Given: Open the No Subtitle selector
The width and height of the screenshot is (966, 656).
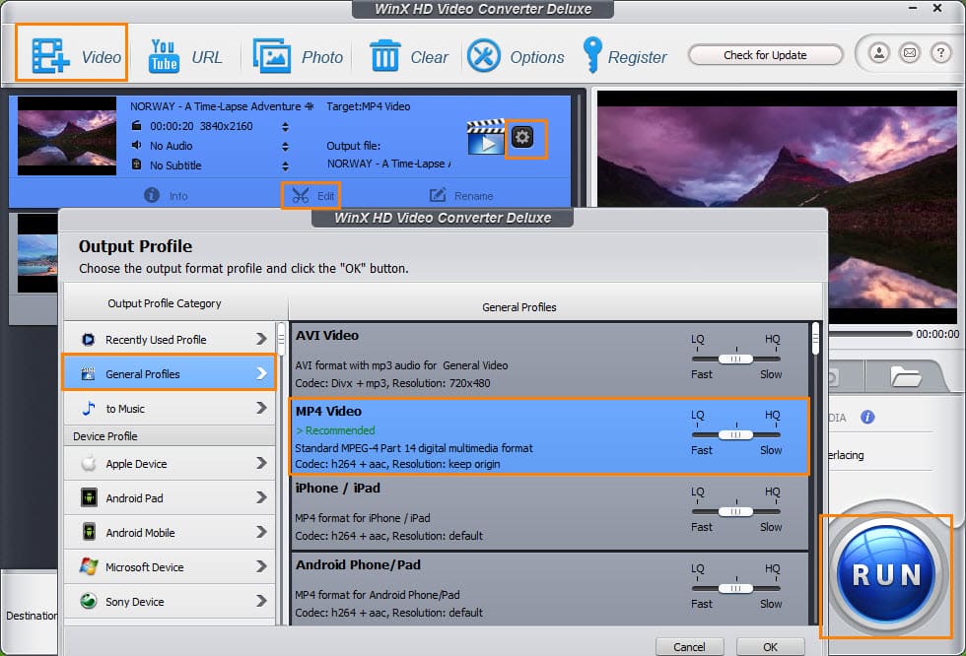Looking at the screenshot, I should coord(285,166).
